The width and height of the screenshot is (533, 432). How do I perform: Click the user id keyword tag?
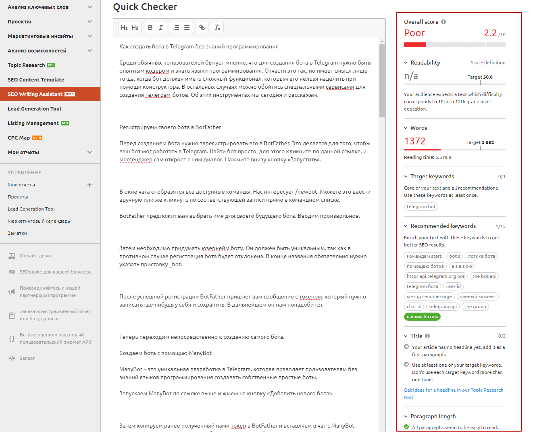(x=453, y=286)
